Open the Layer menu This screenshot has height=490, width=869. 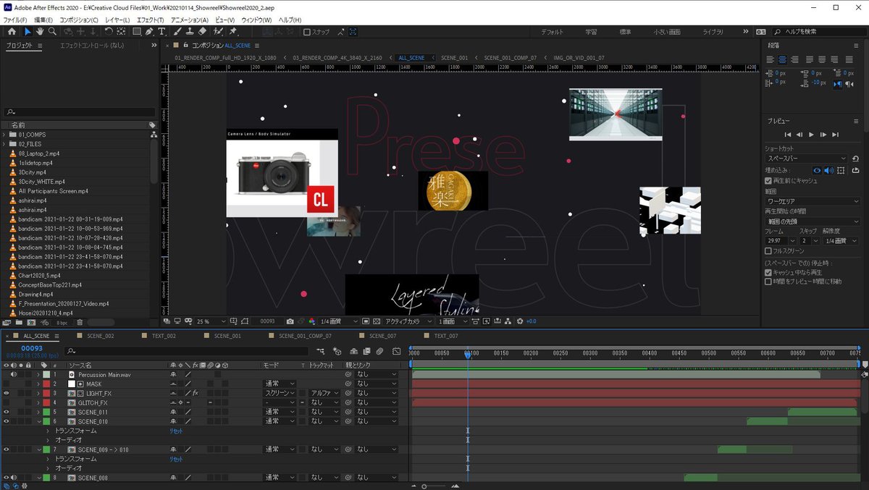[x=117, y=20]
